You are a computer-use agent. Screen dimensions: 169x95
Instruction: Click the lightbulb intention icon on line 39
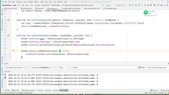(x=13, y=50)
